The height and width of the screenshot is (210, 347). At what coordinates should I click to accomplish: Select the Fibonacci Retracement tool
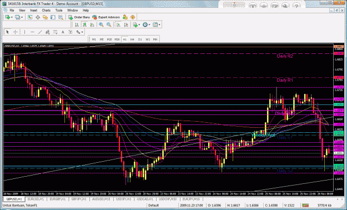coord(55,32)
